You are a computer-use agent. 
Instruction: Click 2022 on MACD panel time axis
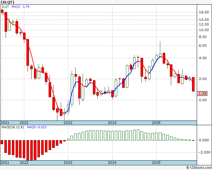pos(24,163)
